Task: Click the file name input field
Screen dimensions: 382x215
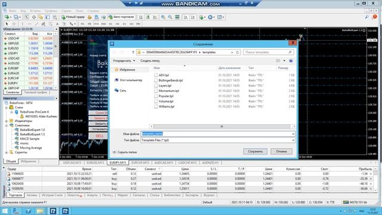Action: pyautogui.click(x=216, y=134)
